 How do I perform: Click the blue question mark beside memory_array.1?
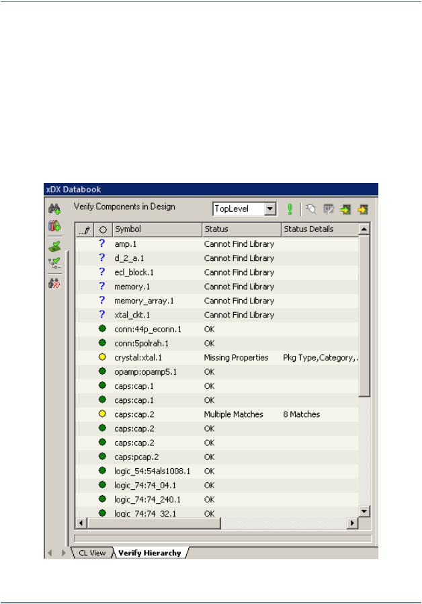click(102, 301)
